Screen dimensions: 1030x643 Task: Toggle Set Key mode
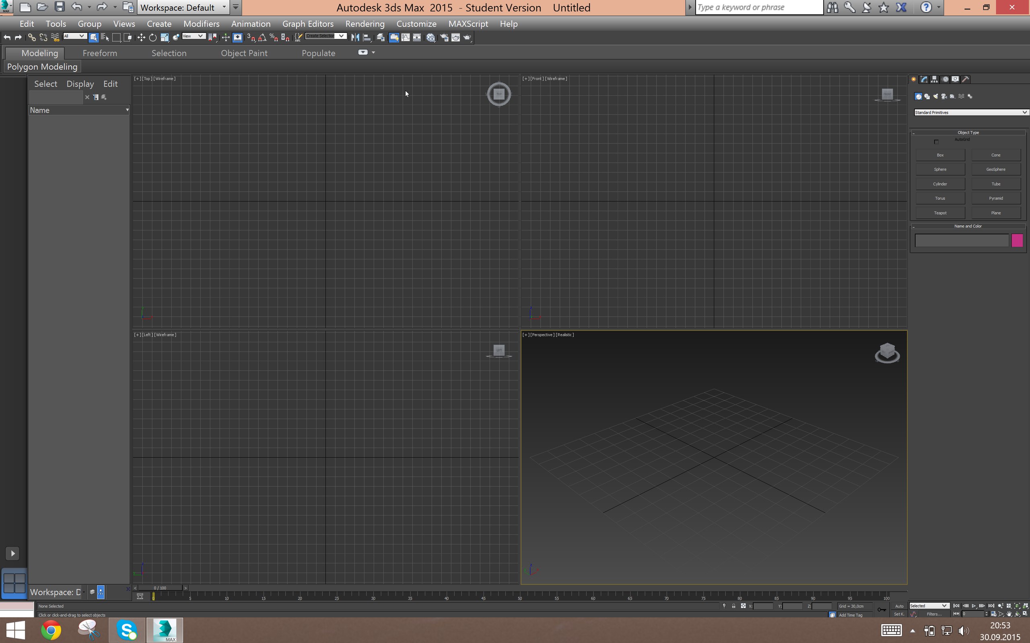(899, 614)
